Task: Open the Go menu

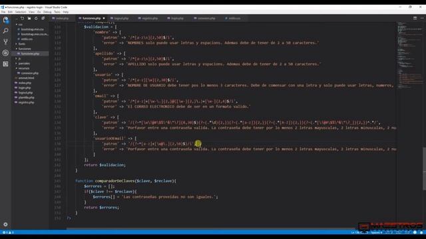Action: (39, 12)
